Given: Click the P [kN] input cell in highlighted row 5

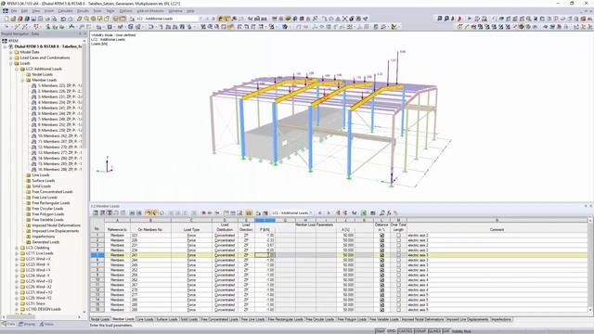Looking at the screenshot, I should pos(265,255).
